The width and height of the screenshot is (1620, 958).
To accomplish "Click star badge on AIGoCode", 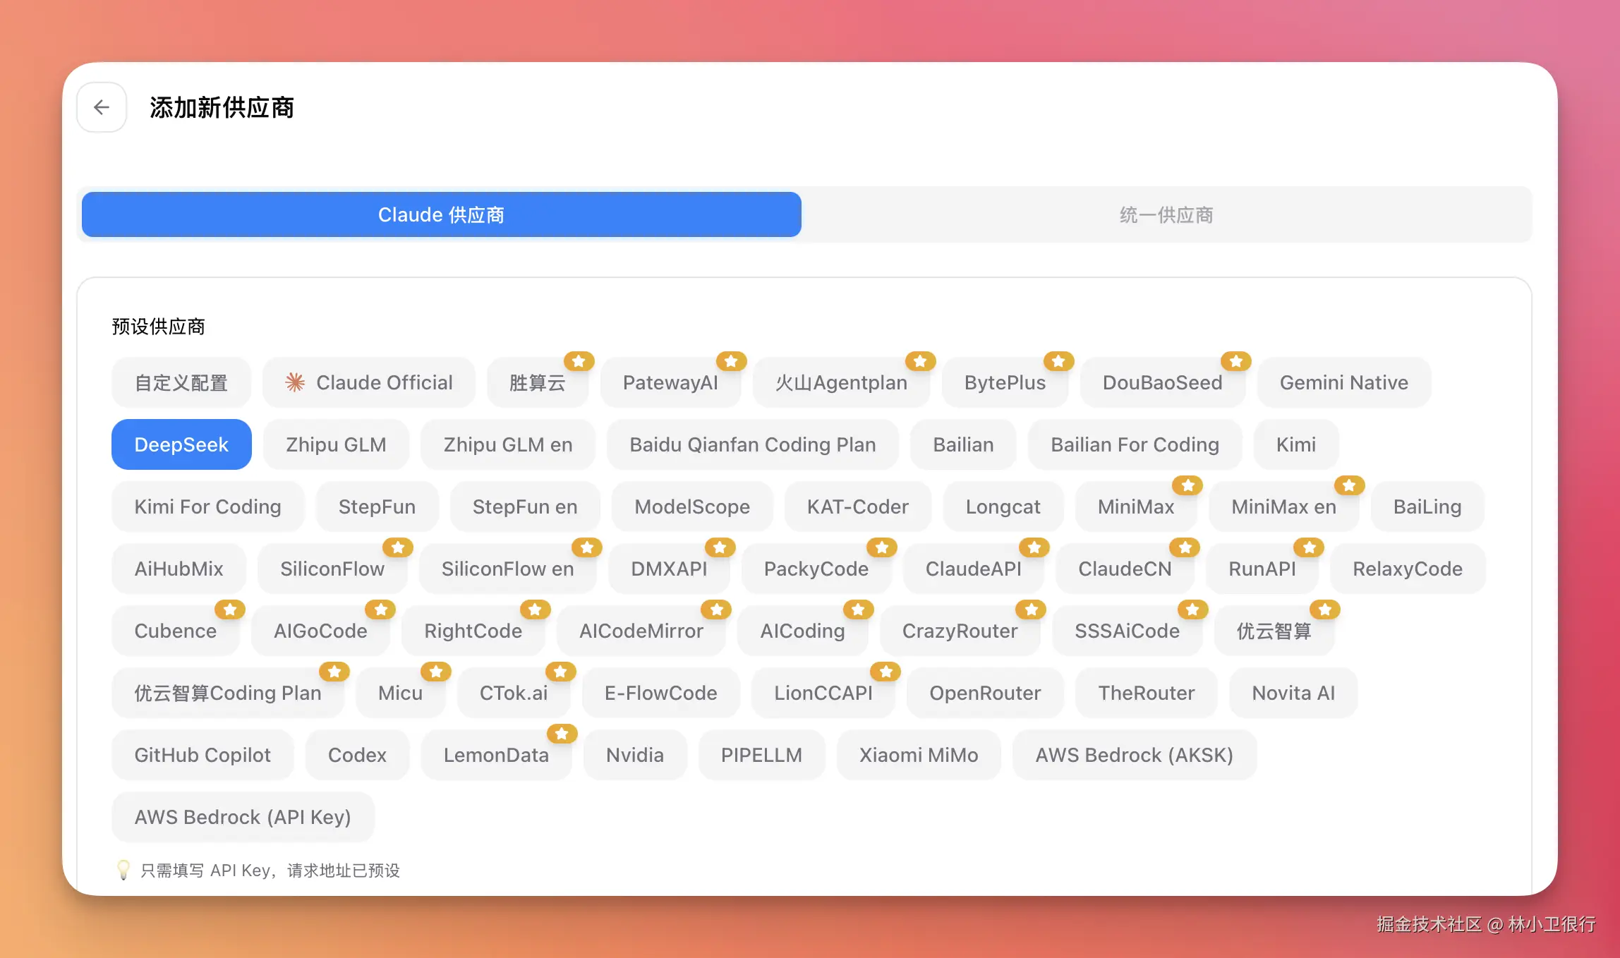I will (x=381, y=610).
